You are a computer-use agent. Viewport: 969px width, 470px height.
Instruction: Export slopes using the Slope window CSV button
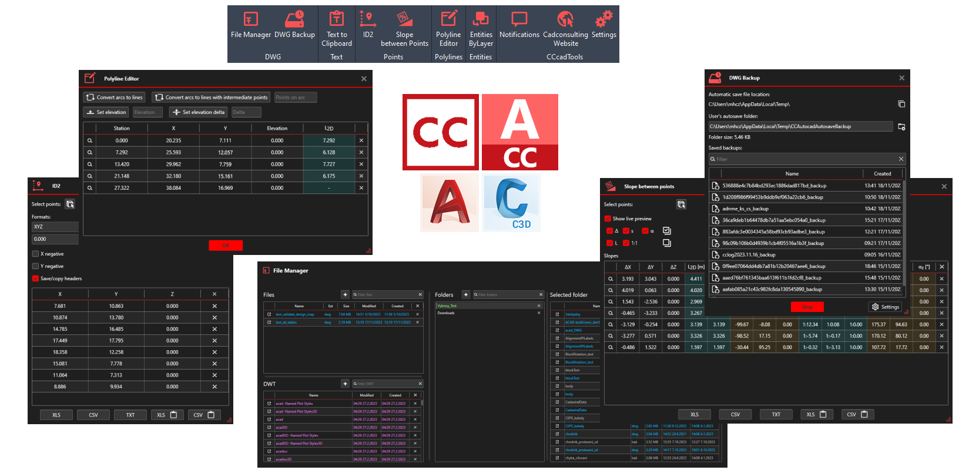tap(735, 414)
